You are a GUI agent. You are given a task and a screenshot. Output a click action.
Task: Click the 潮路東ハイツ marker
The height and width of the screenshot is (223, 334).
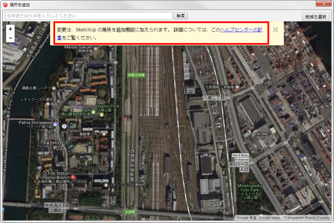(x=104, y=134)
